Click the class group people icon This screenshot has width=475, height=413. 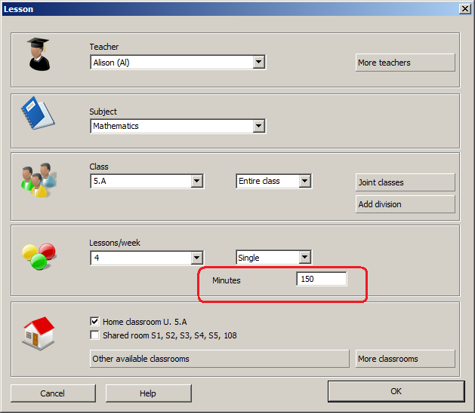pyautogui.click(x=37, y=181)
